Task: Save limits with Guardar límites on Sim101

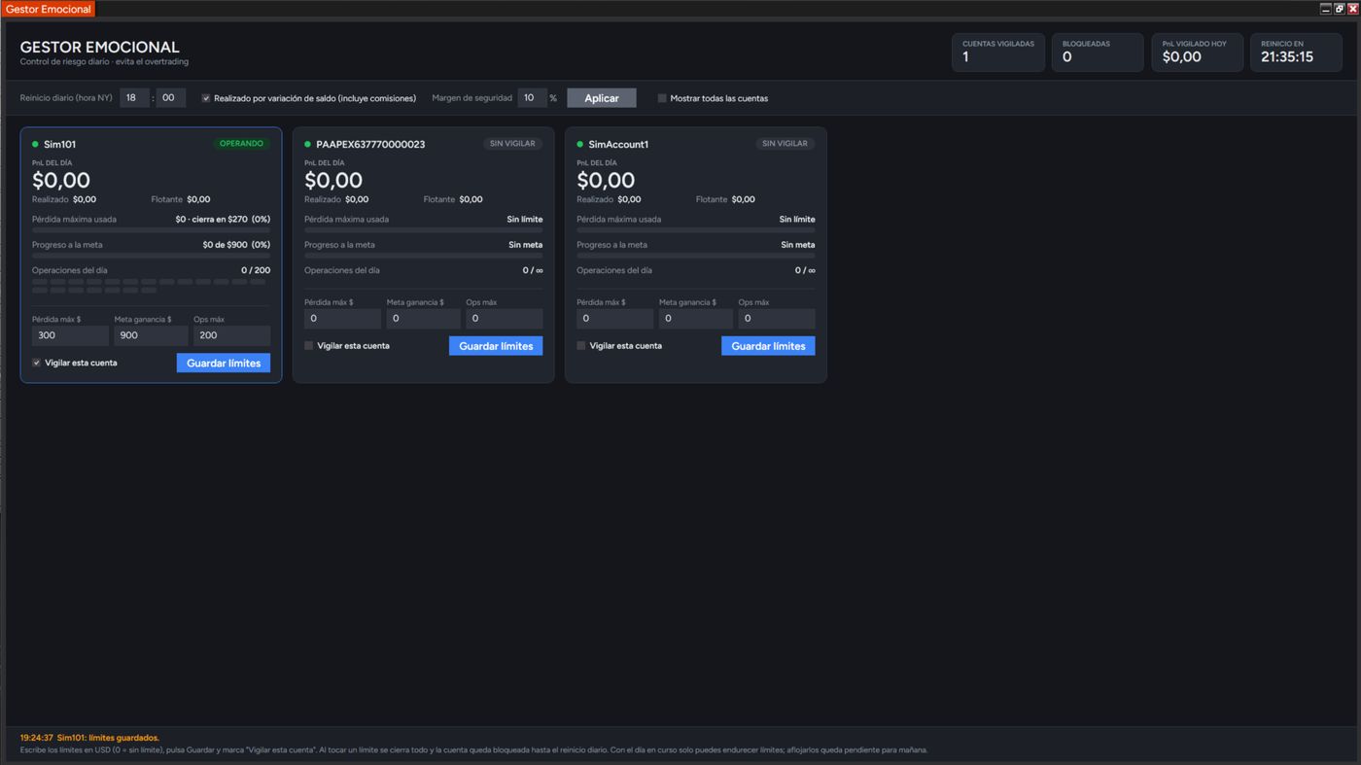Action: 224,363
